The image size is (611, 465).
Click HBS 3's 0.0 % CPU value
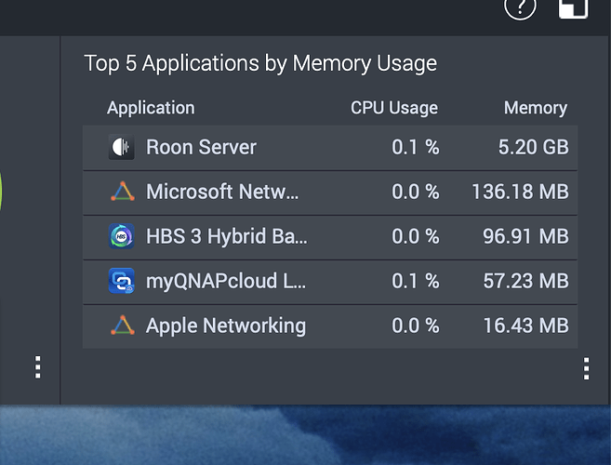click(416, 236)
